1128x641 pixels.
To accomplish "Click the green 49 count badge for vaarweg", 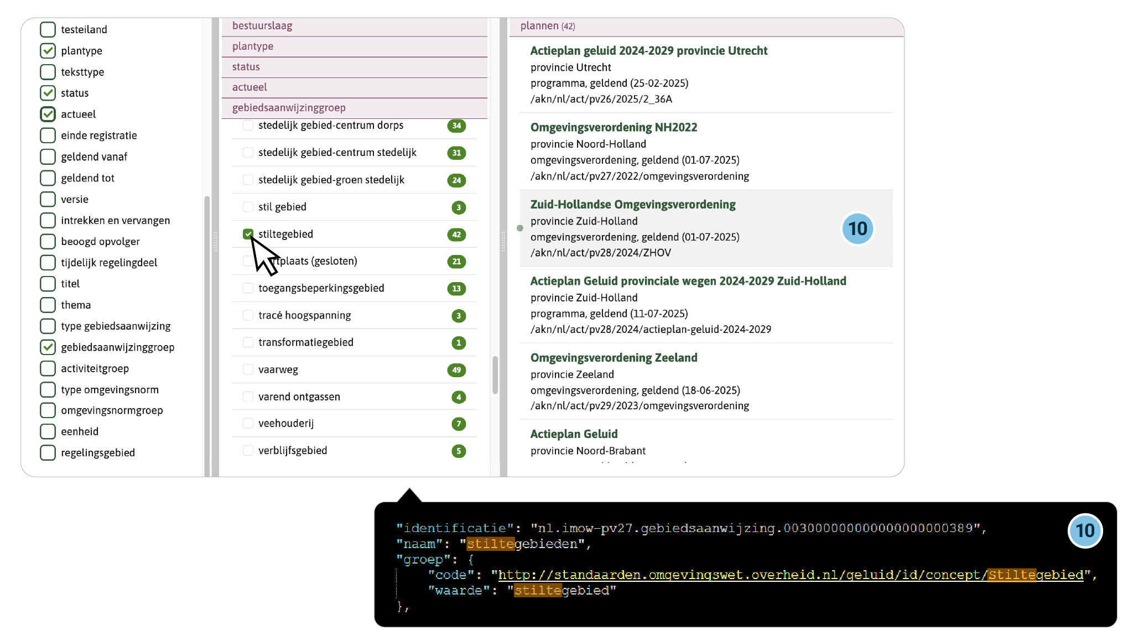I will pos(456,370).
